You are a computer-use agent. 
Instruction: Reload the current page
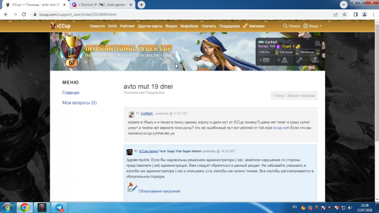(24, 14)
